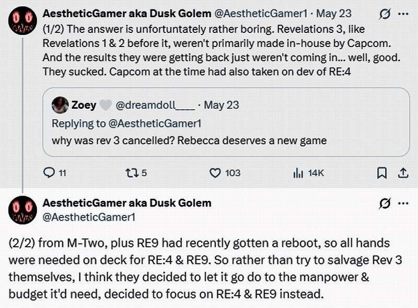Open Zoey's profile name in quoted tweet

tap(84, 105)
